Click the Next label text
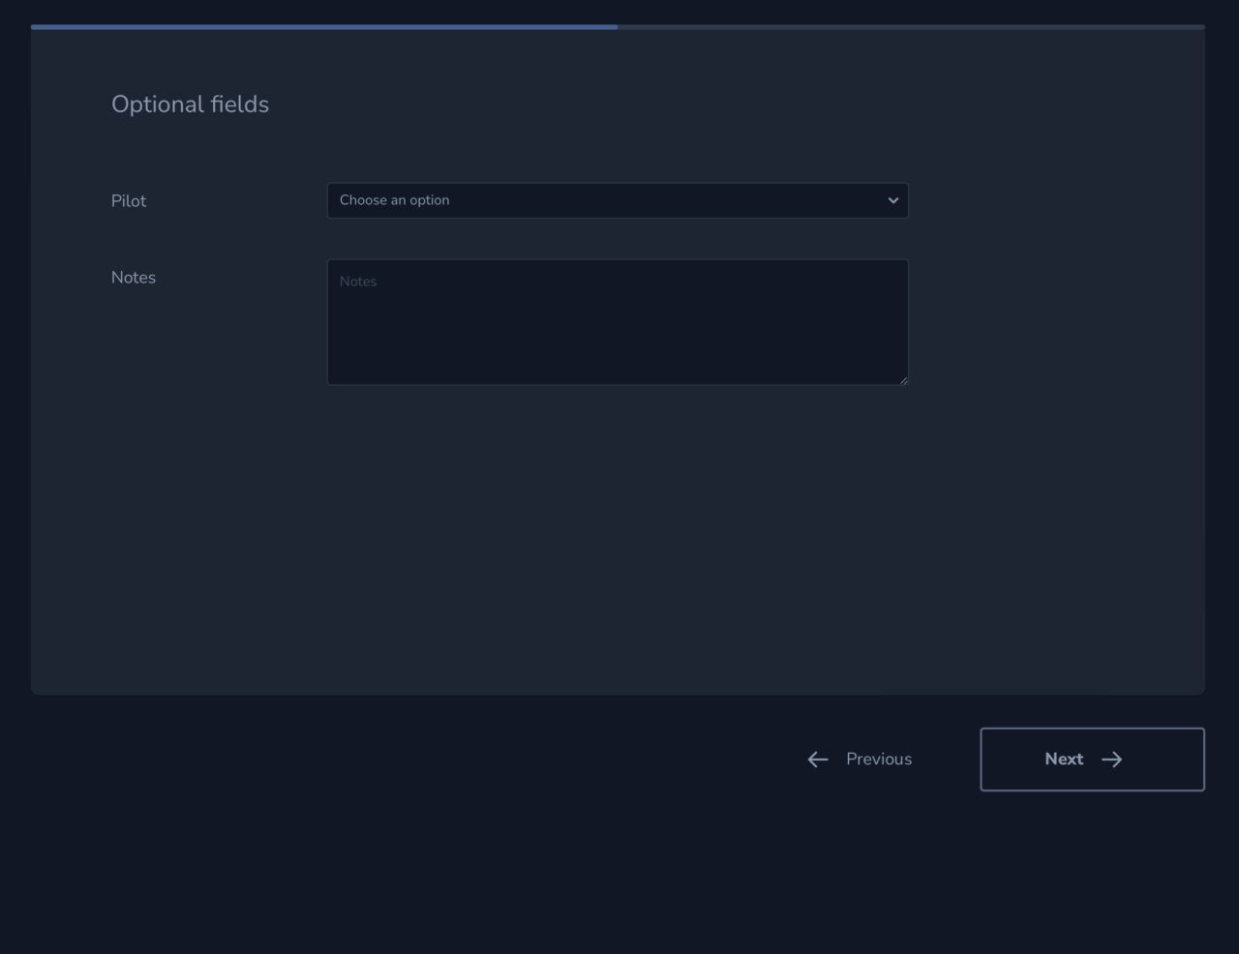 (x=1063, y=760)
